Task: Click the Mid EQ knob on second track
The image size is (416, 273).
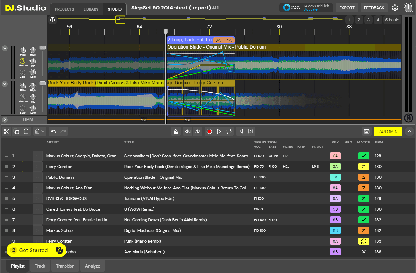Action: point(33,97)
